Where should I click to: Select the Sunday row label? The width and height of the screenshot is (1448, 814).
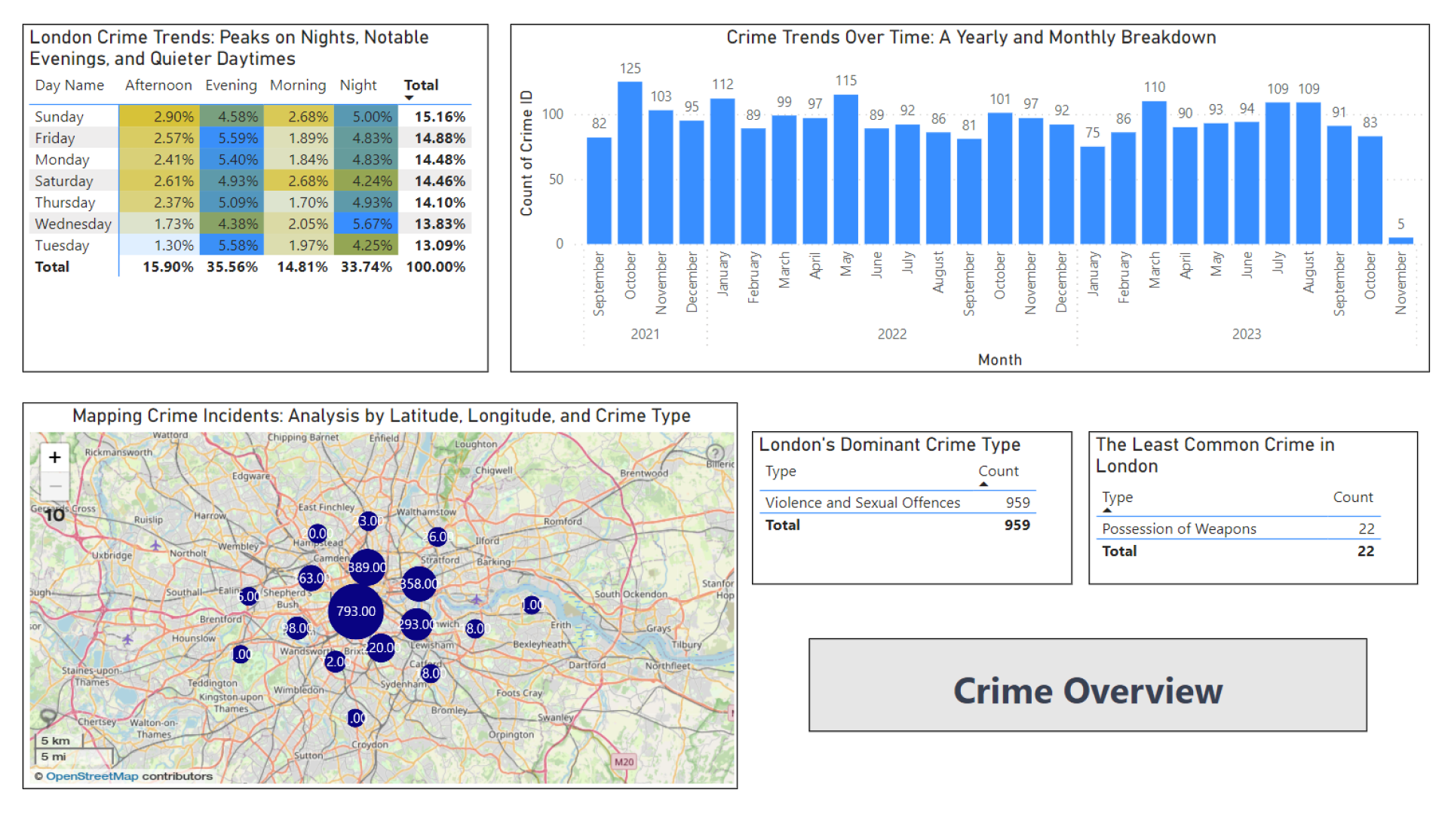tap(59, 117)
